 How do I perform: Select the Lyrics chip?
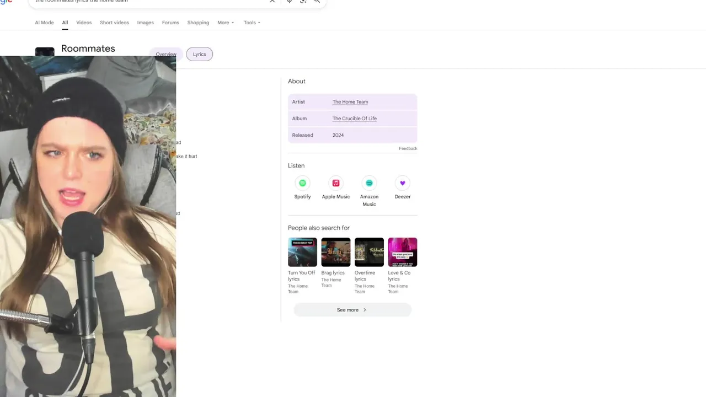pos(199,54)
